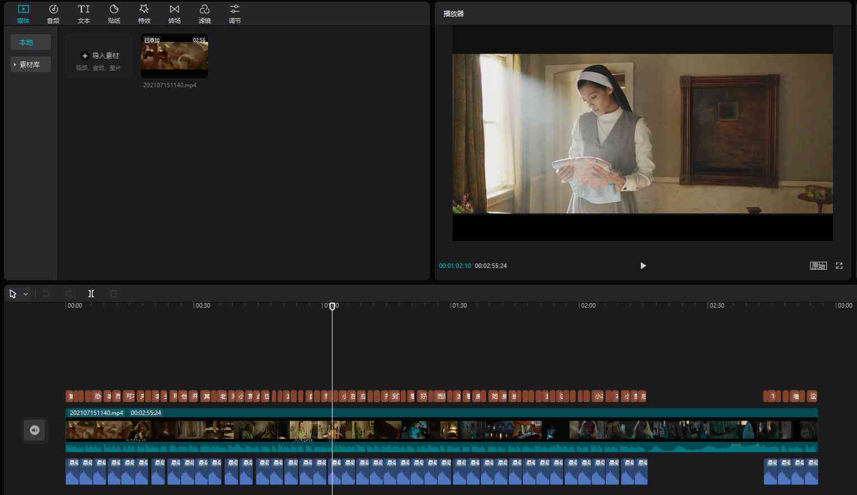Jump to the 01:30 ruler mark
The height and width of the screenshot is (495, 857).
pyautogui.click(x=459, y=305)
